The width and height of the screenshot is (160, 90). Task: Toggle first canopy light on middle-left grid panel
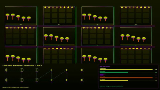(x=7, y=28)
